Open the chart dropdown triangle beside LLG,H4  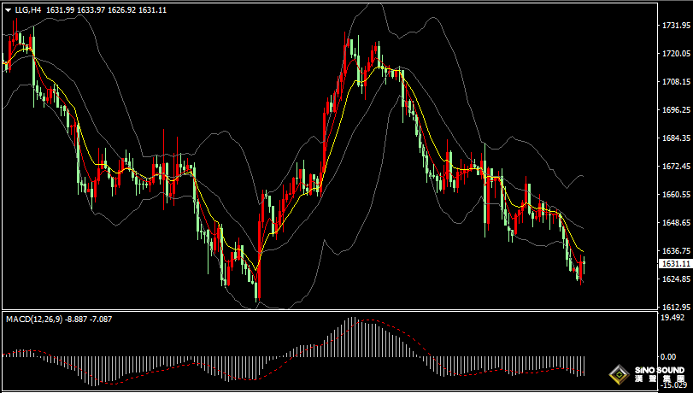click(8, 10)
